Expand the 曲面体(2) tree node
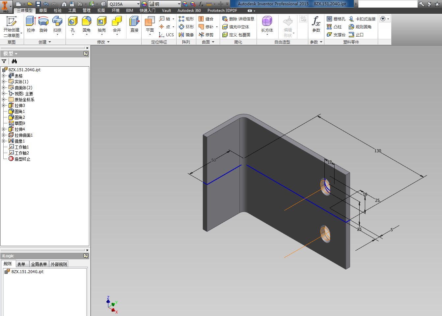The width and height of the screenshot is (442, 316). tap(4, 88)
